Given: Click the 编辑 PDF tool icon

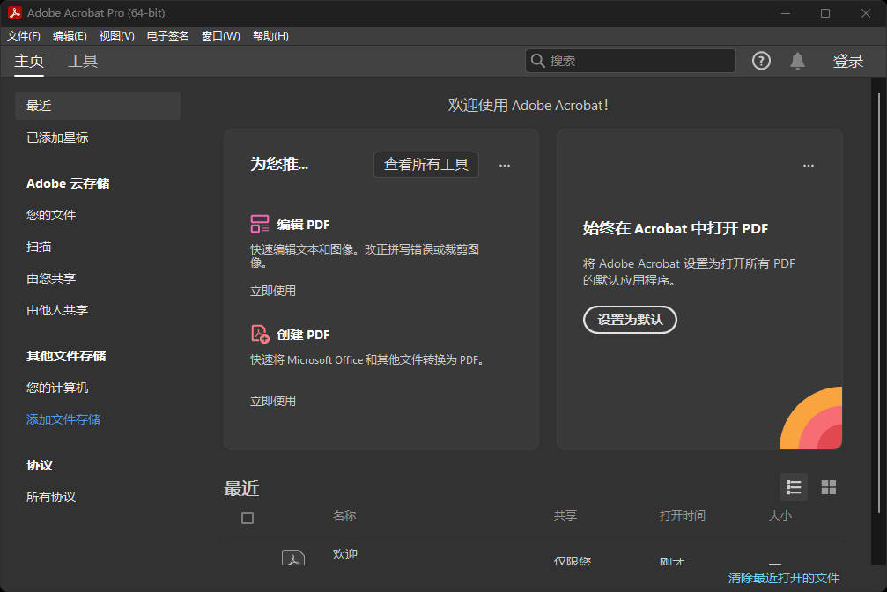Looking at the screenshot, I should pyautogui.click(x=260, y=224).
